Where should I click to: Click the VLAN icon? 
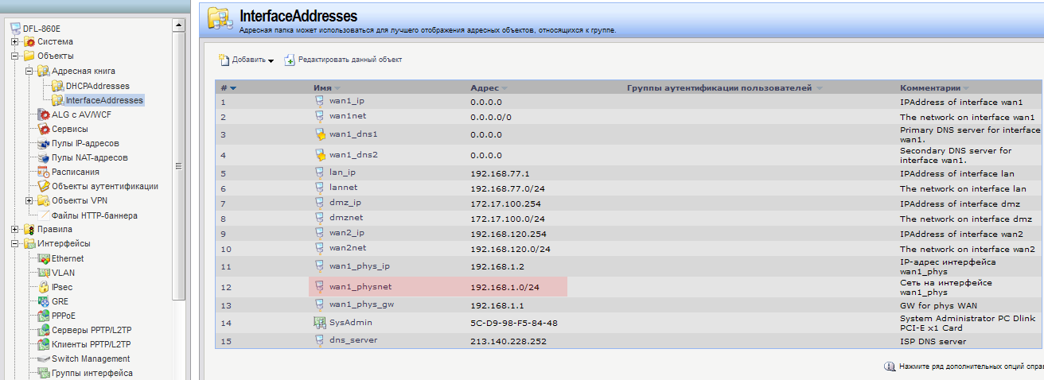(44, 273)
